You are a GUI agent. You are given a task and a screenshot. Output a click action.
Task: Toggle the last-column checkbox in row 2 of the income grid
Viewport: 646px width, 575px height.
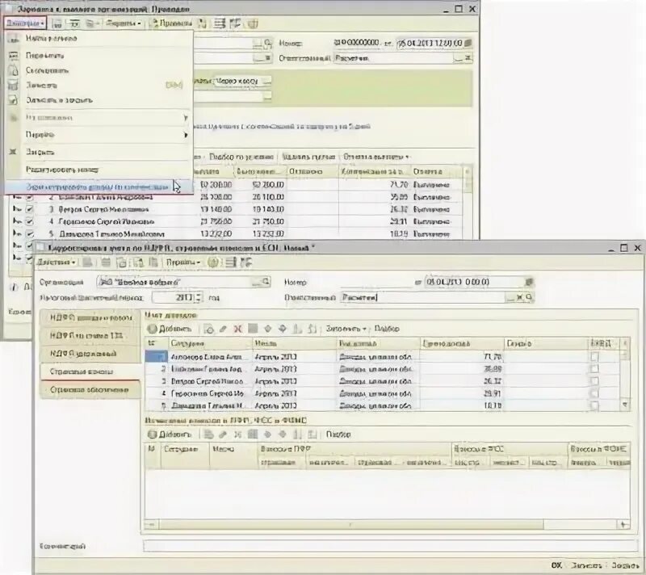tap(594, 369)
